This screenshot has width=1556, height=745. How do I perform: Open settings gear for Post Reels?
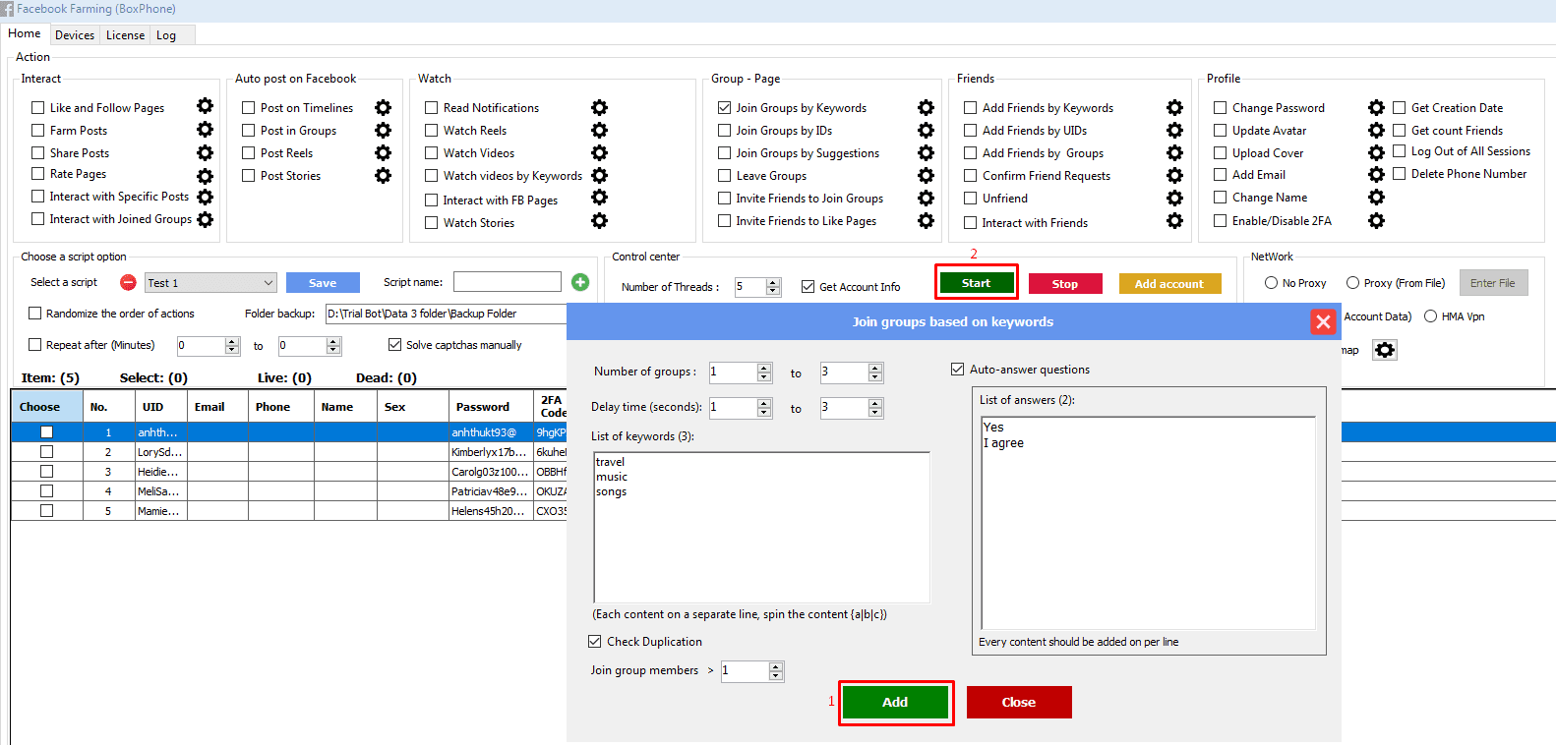pos(383,152)
